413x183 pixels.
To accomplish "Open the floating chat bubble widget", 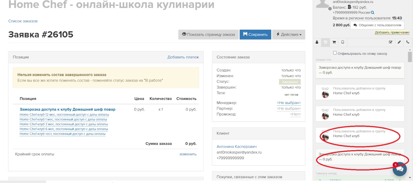I will [399, 169].
